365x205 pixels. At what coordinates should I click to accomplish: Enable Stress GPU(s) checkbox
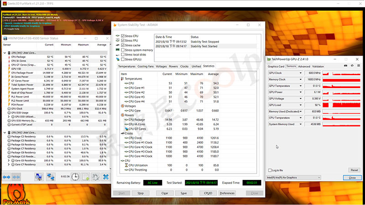(123, 59)
